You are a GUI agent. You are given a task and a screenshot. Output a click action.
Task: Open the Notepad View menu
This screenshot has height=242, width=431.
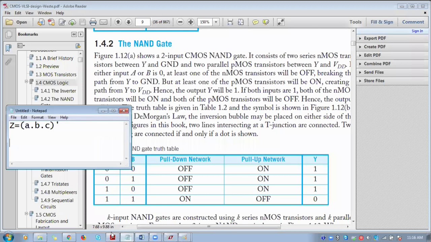coord(52,117)
